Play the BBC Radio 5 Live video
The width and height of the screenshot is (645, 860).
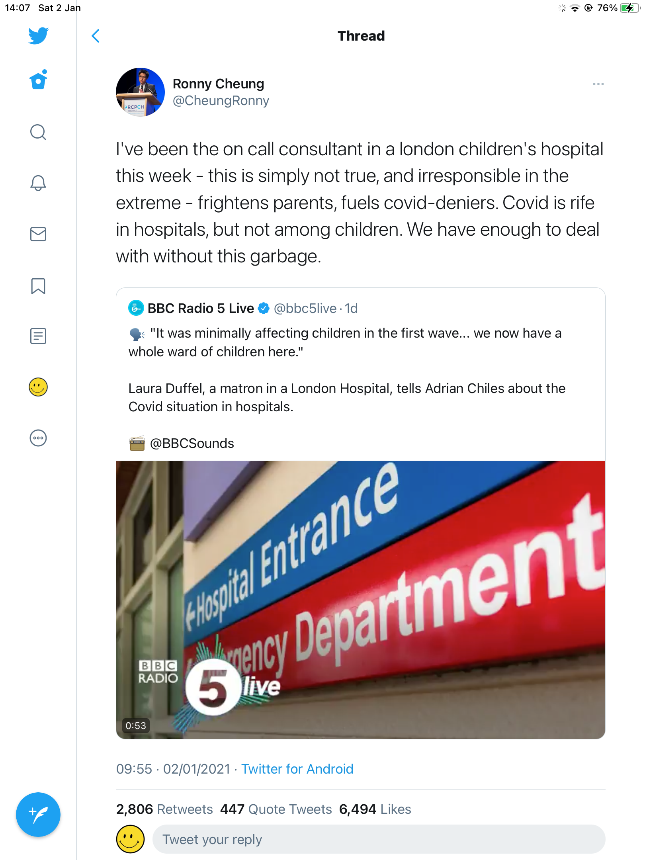(360, 599)
